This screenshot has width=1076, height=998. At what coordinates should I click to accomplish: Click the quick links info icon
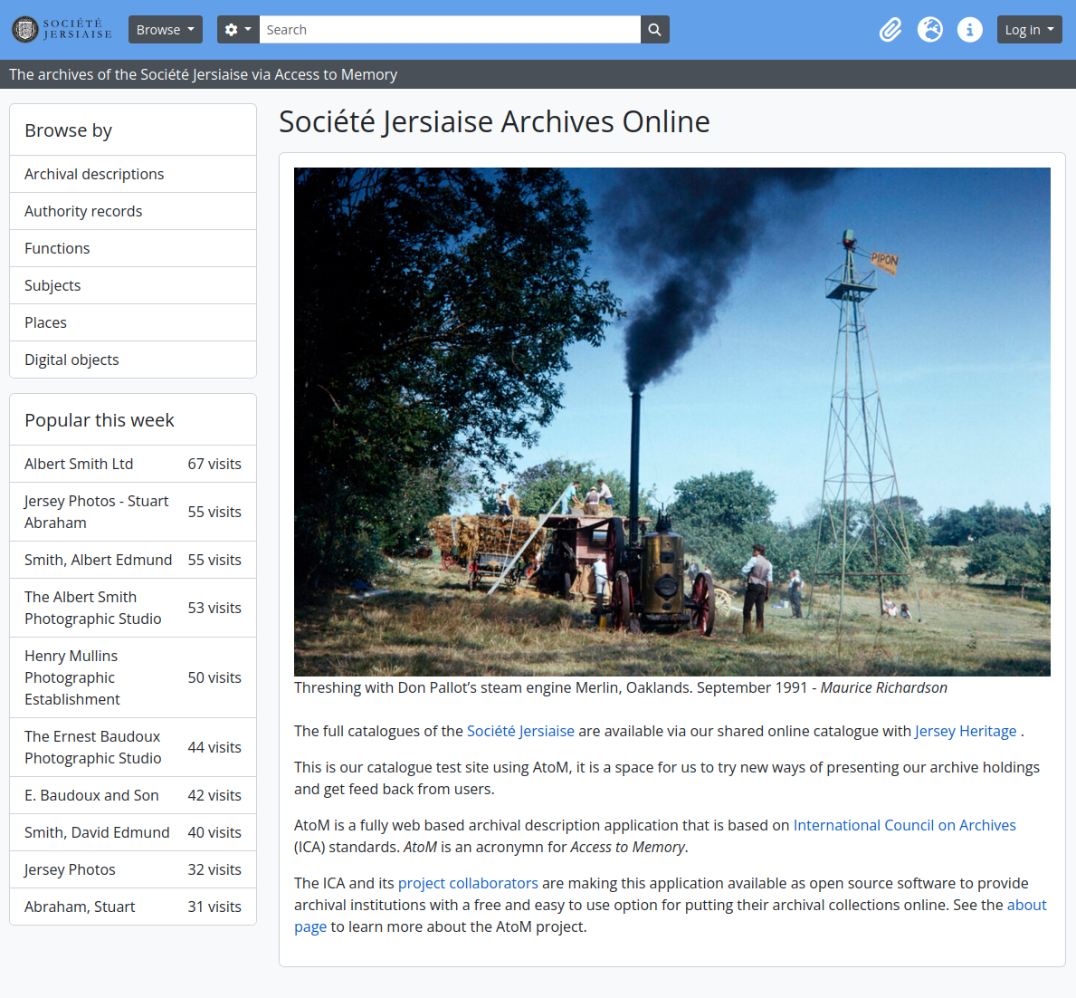969,29
